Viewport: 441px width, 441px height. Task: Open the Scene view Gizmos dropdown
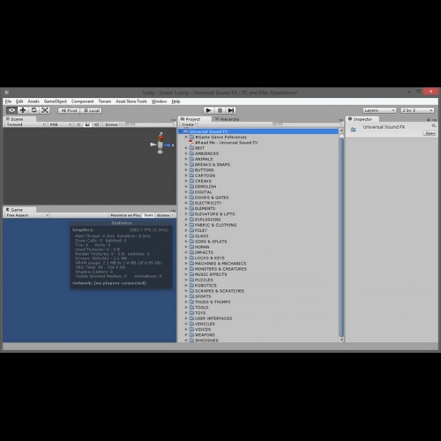pyautogui.click(x=113, y=124)
